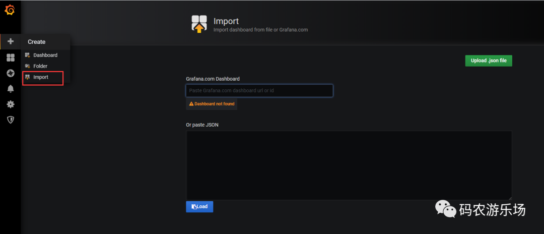Open the Explore compass sidebar icon
The image size is (544, 234).
pyautogui.click(x=11, y=73)
